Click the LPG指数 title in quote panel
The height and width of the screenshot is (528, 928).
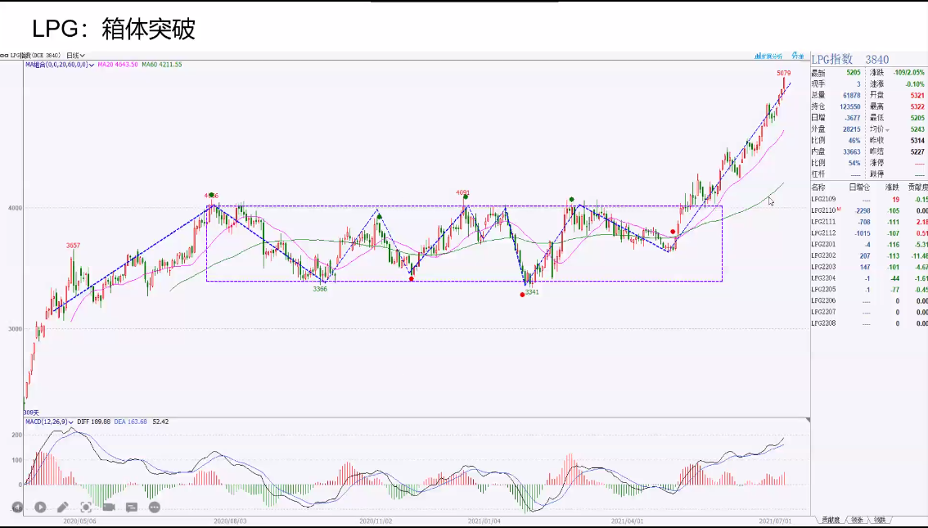click(832, 59)
